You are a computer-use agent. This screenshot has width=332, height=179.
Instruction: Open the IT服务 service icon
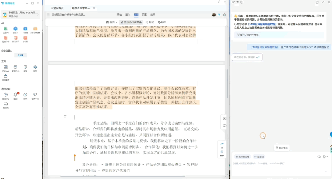(x=25, y=29)
